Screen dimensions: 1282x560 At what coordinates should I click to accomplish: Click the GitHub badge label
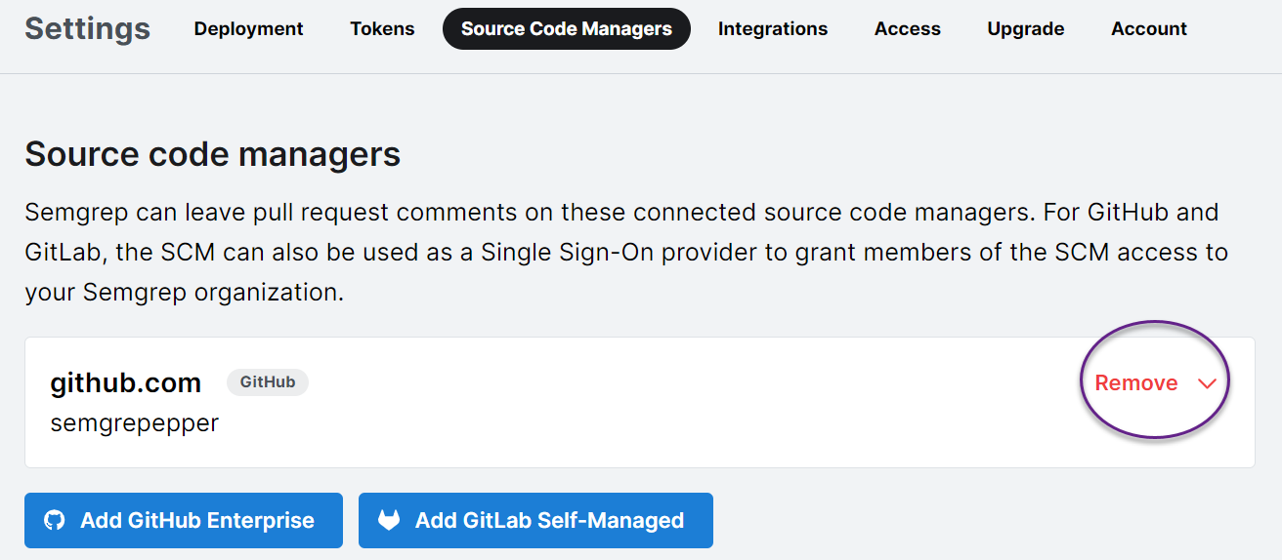268,382
